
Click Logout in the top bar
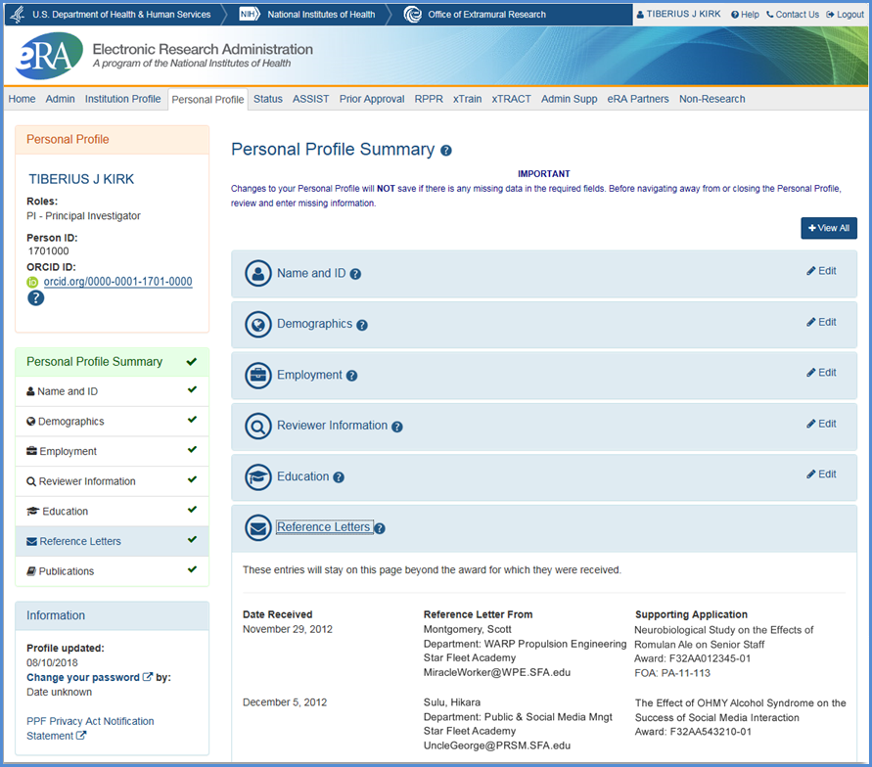pyautogui.click(x=845, y=15)
